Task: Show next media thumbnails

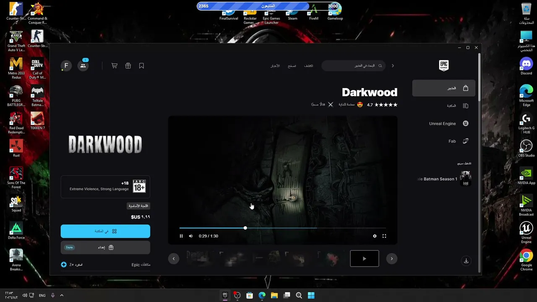Action: click(x=391, y=258)
